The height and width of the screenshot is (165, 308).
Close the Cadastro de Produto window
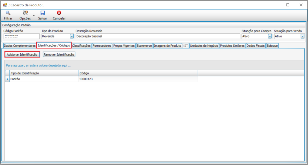(301, 5)
